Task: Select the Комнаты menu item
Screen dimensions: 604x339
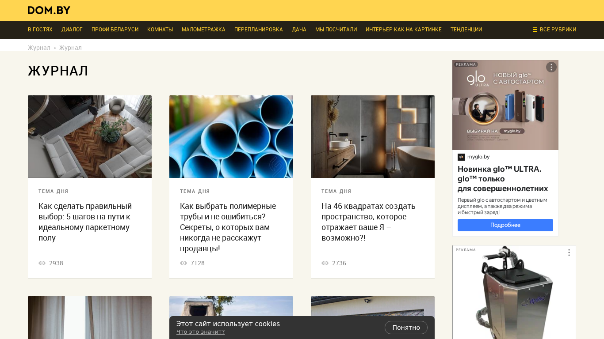Action: pos(160,30)
